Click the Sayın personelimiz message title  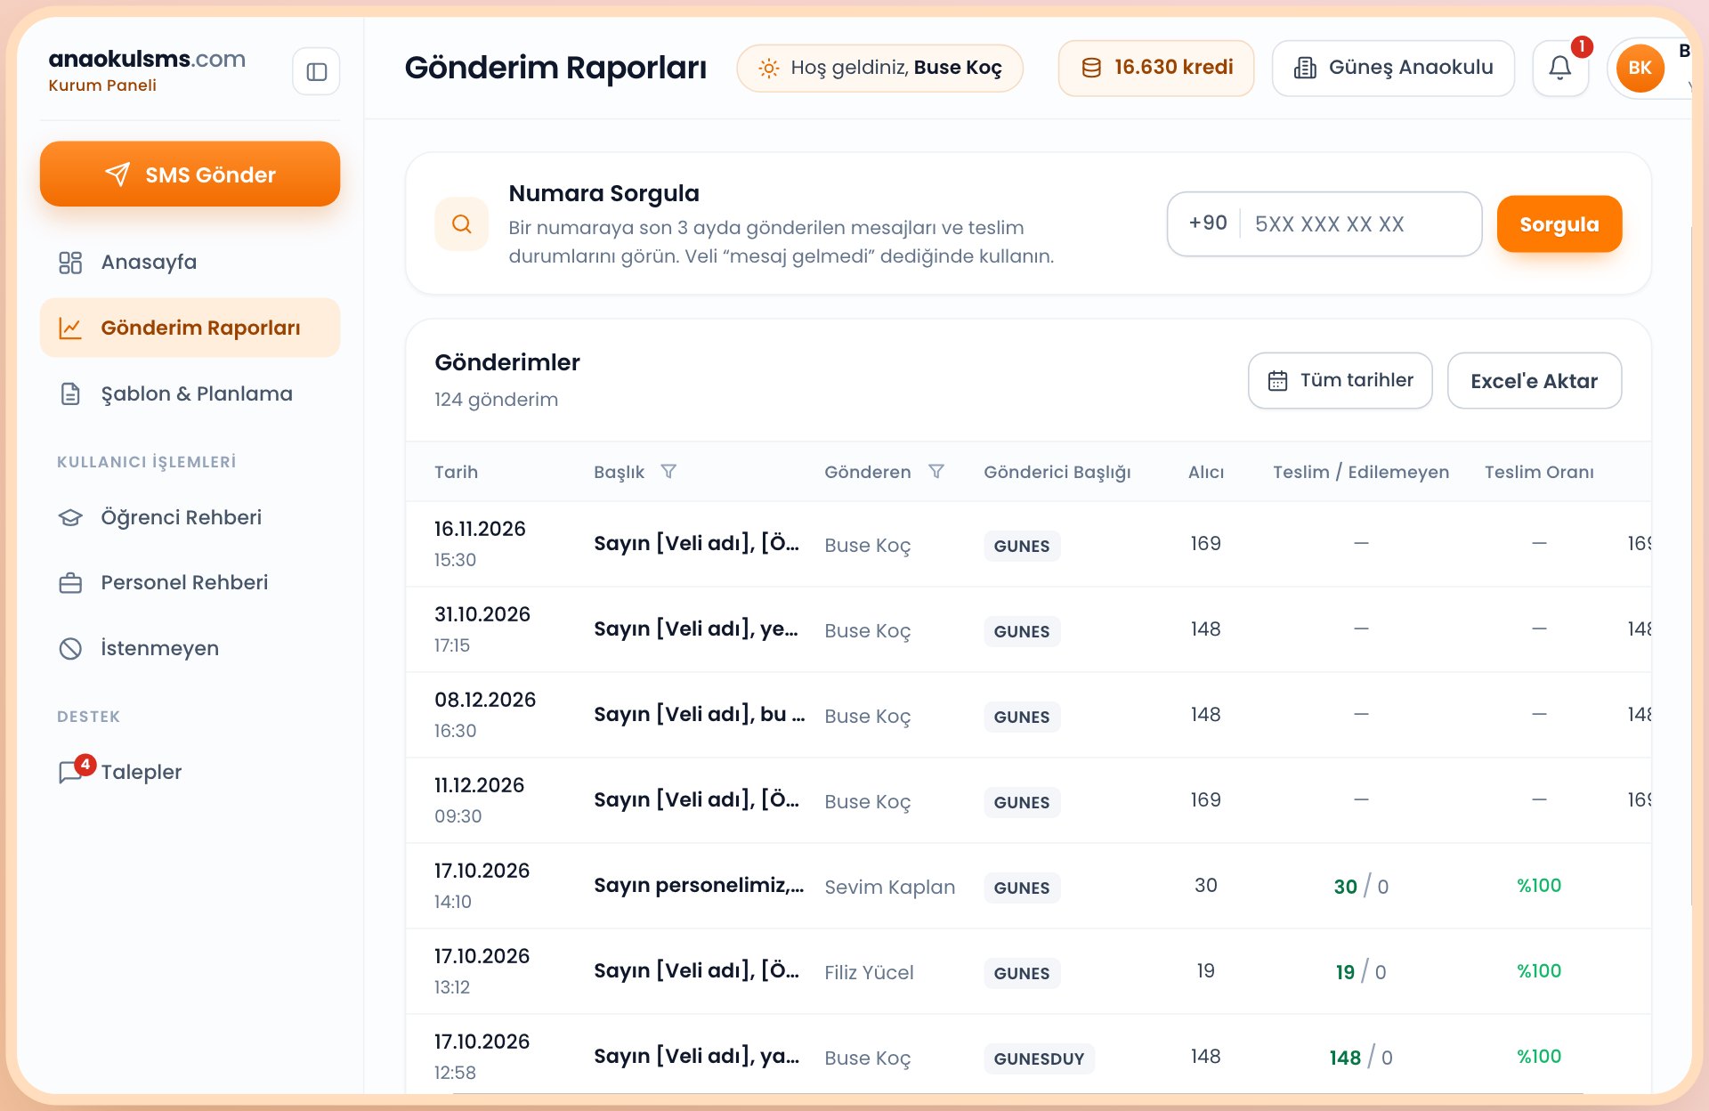(x=699, y=886)
